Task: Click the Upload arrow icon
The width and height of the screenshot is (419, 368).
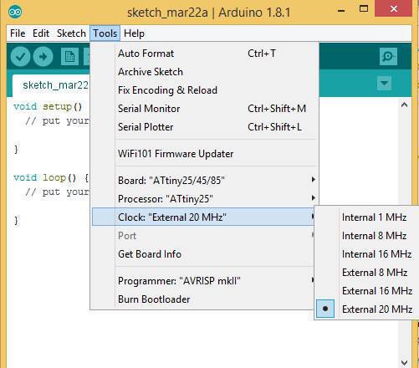Action: tap(43, 57)
